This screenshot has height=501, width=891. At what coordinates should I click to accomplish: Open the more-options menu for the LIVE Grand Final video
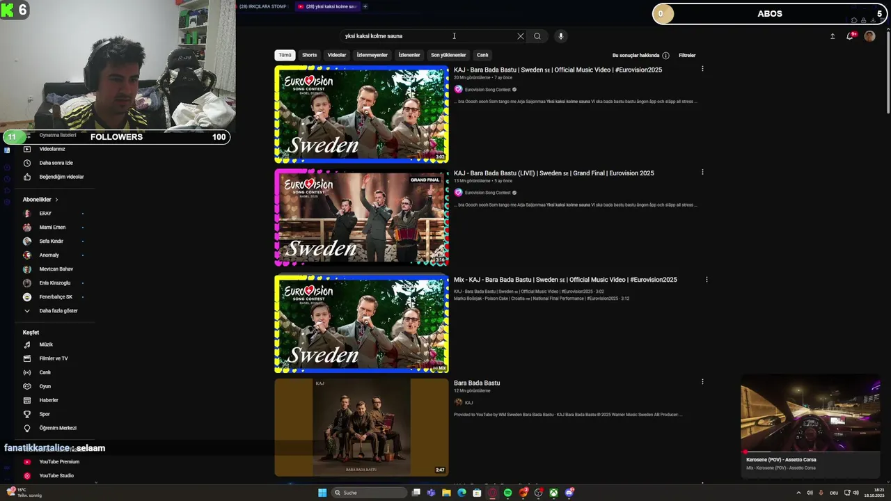coord(702,172)
